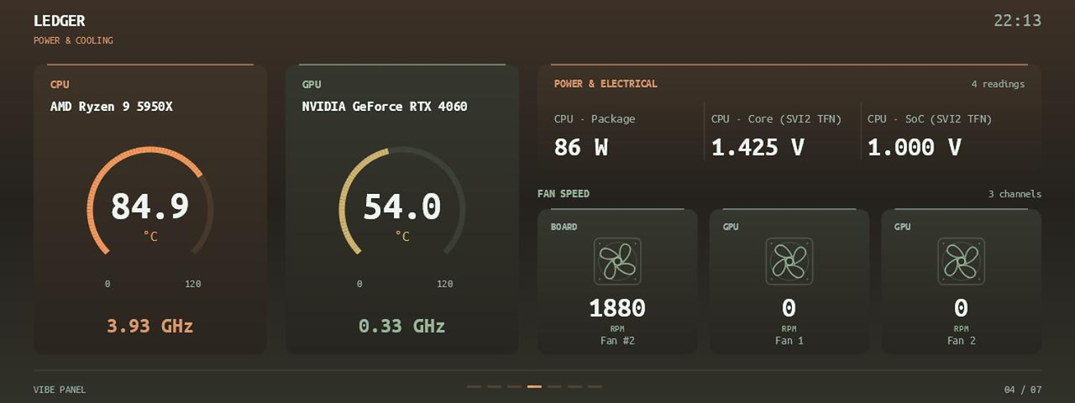
Task: Click the 86 W package power value
Action: coord(581,148)
